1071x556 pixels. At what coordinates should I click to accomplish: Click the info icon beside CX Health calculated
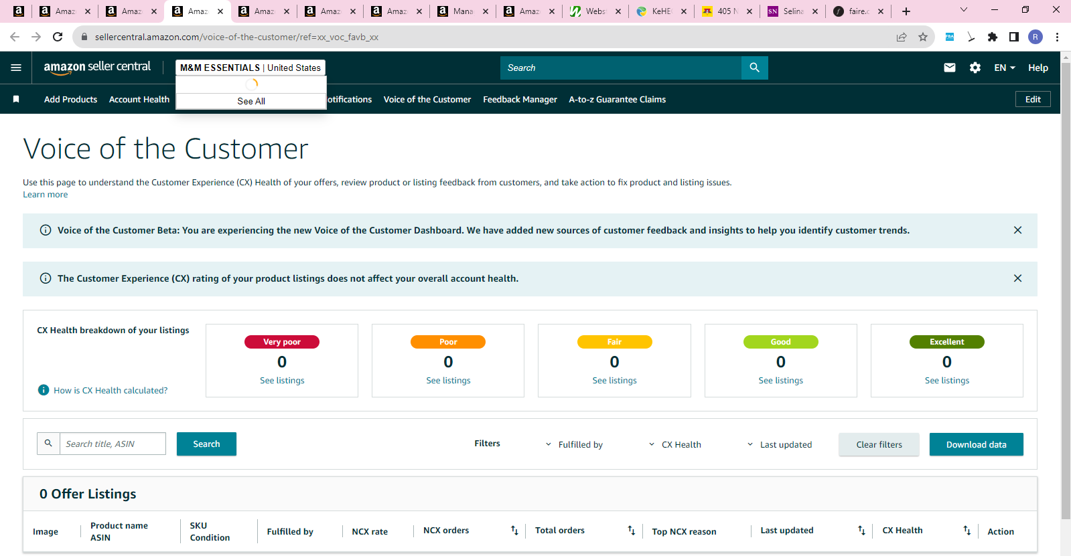click(x=44, y=390)
